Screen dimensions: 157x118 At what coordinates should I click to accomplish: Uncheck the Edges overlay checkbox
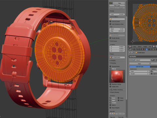[110, 100]
